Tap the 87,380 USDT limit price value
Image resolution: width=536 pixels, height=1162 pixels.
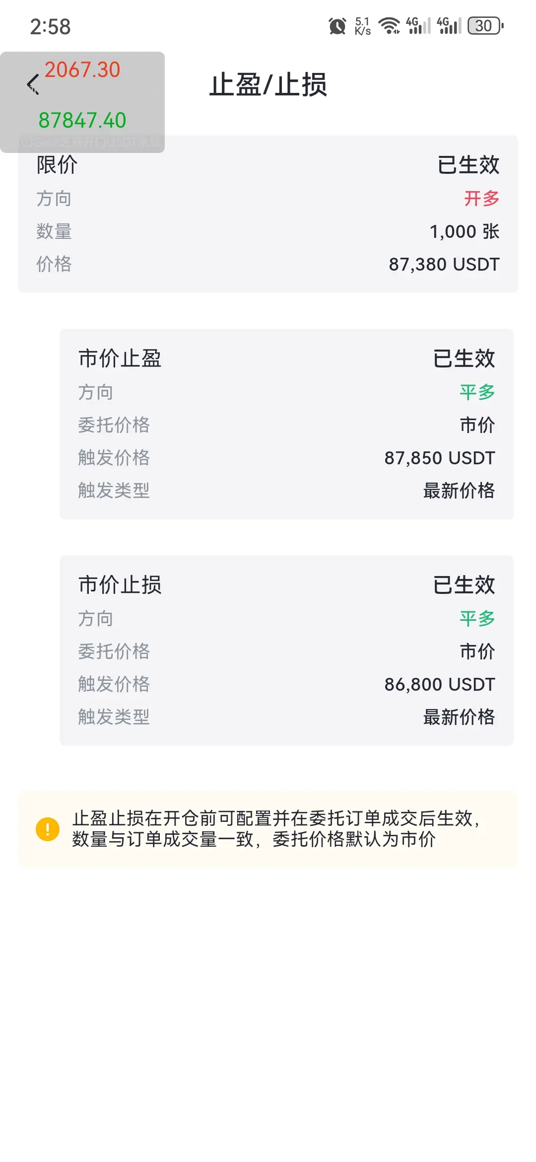pyautogui.click(x=444, y=264)
